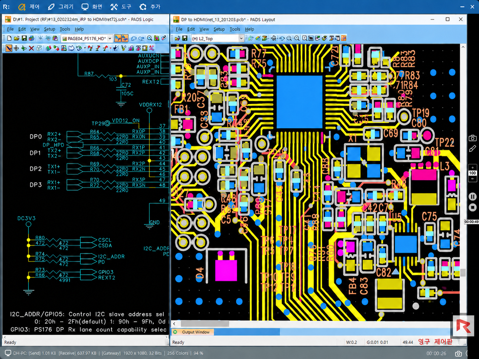
Task: Click the magnifier zoom icon in PADS Logic
Action: pos(150,38)
